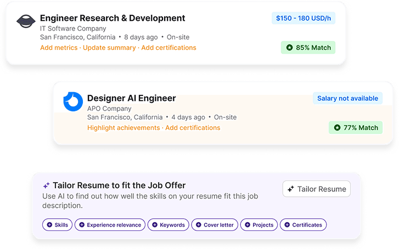Click the sparkle icon beside Tailor Resume heading
Image resolution: width=399 pixels, height=249 pixels.
[47, 185]
